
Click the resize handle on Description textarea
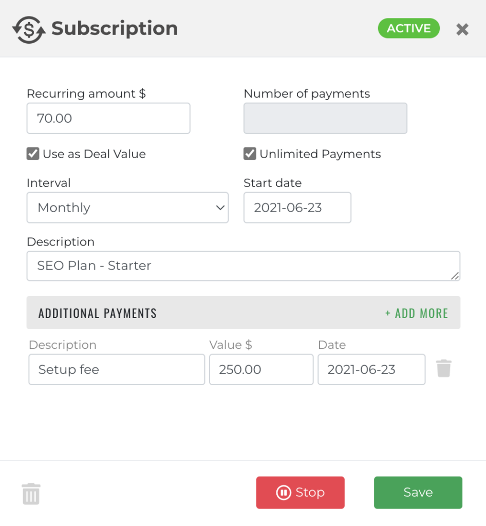[x=455, y=277]
